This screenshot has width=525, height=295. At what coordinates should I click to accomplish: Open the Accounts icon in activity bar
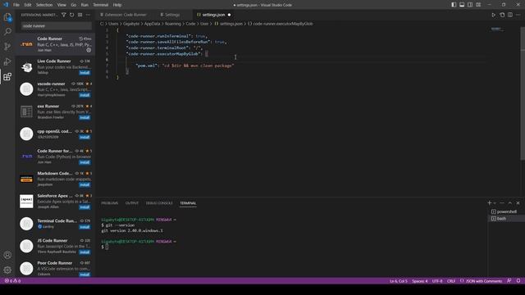coord(7,255)
